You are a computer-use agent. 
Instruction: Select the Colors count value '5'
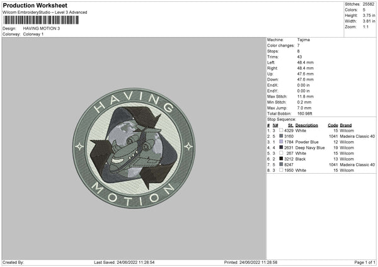(x=364, y=10)
